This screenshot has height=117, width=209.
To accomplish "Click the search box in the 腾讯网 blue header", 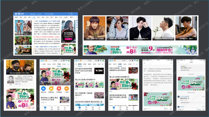I will (49, 14).
